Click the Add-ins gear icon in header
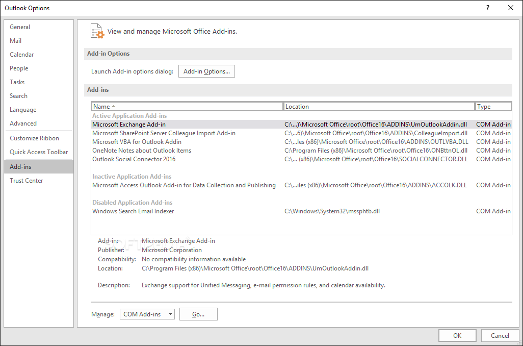This screenshot has height=346, width=523. click(97, 31)
